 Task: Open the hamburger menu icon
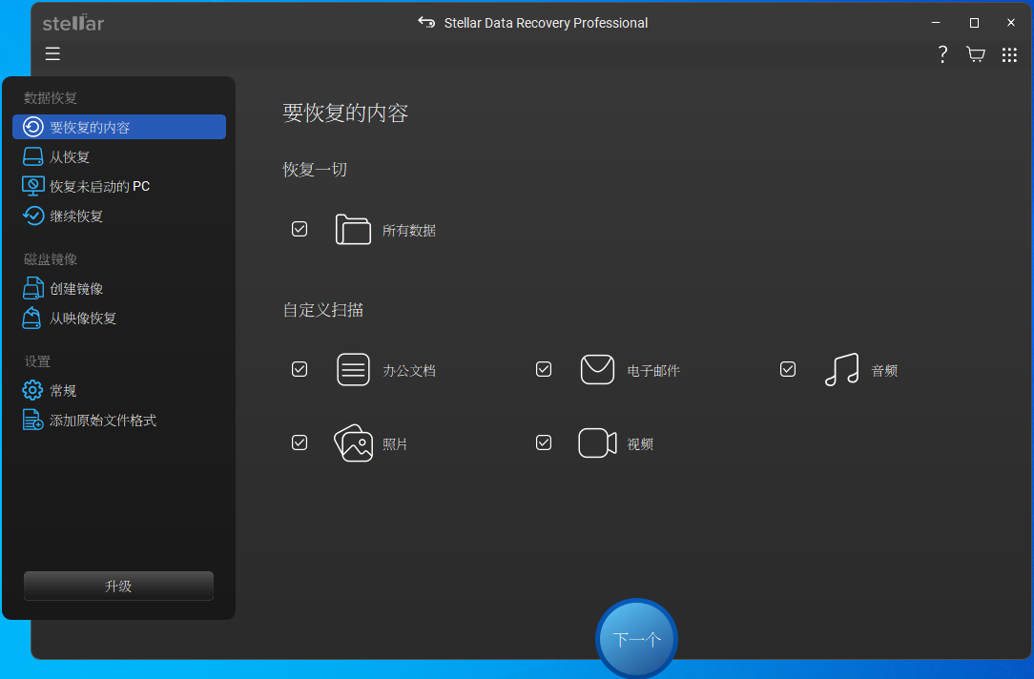click(52, 53)
